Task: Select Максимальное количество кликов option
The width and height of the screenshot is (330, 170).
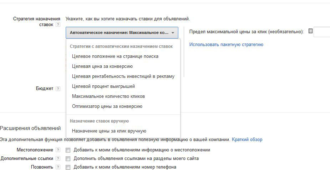Action: click(x=108, y=96)
